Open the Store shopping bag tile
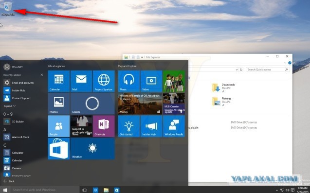This screenshot has width=310, height=193. [59, 149]
